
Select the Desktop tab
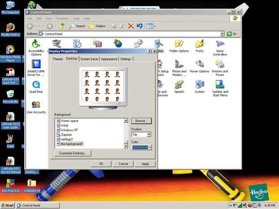72,58
